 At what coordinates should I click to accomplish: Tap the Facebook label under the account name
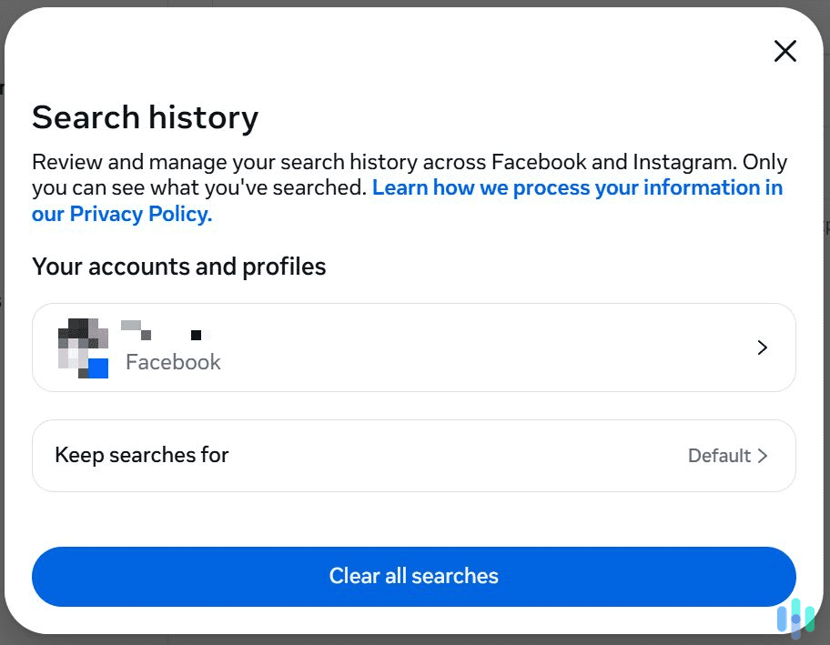tap(173, 362)
